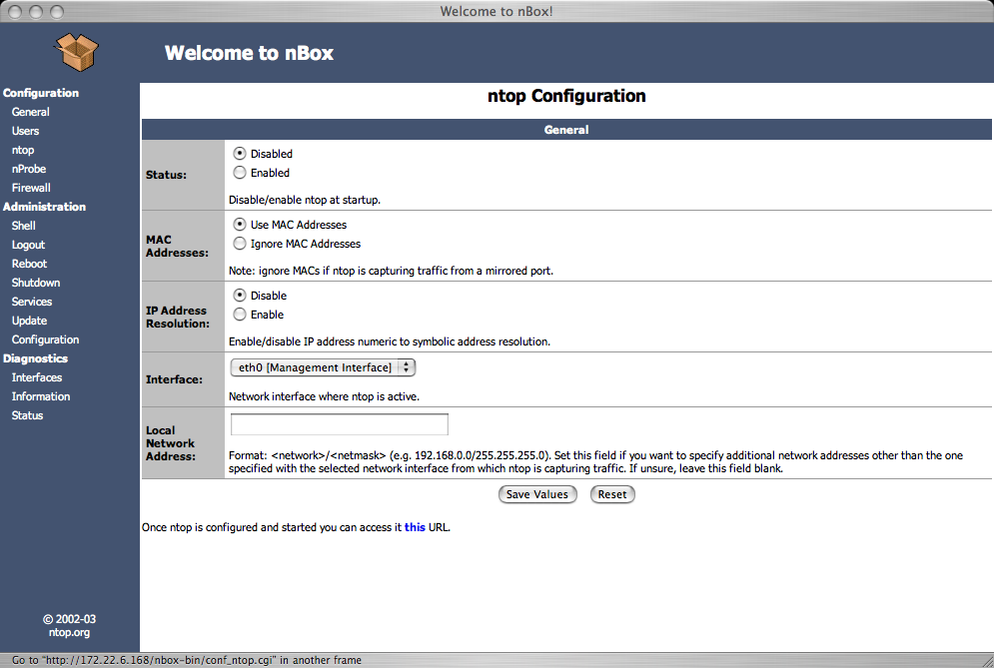Click the "IP Address Resolution:" row label
The image size is (994, 668).
(x=178, y=317)
